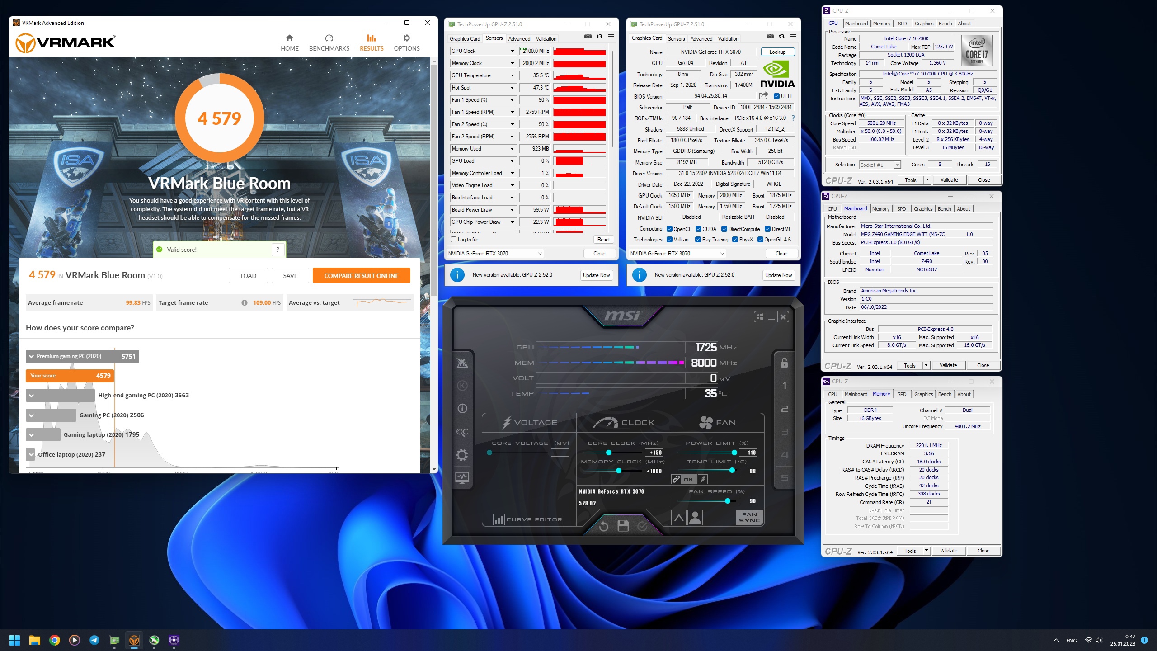1157x651 pixels.
Task: Open hamburger menu in GPU-Z Sensors window
Action: tap(611, 37)
